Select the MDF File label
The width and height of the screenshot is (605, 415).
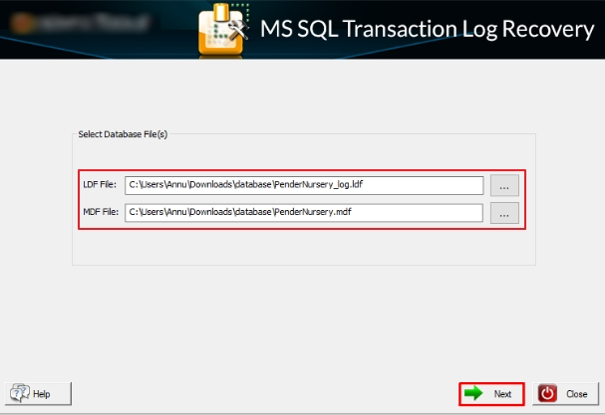(101, 212)
